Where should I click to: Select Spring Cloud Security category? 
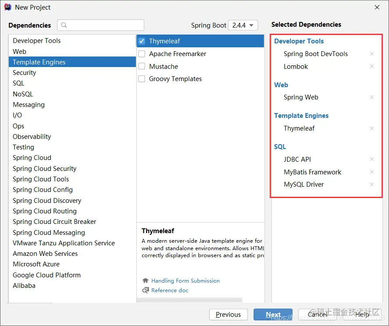coord(72,169)
